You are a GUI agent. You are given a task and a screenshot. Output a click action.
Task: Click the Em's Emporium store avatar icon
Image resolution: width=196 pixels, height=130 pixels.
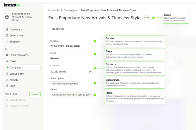click(7, 17)
